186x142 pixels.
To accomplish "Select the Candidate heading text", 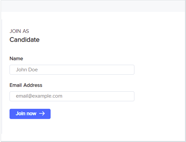I will [x=25, y=40].
